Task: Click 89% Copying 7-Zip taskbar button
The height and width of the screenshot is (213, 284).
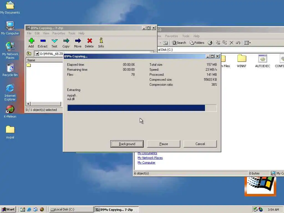Action: [x=117, y=210]
